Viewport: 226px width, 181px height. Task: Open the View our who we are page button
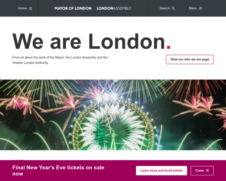(190, 59)
